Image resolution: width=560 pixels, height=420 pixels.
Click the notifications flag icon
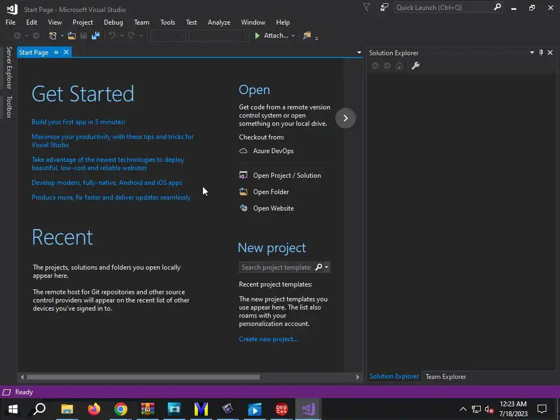(x=366, y=7)
